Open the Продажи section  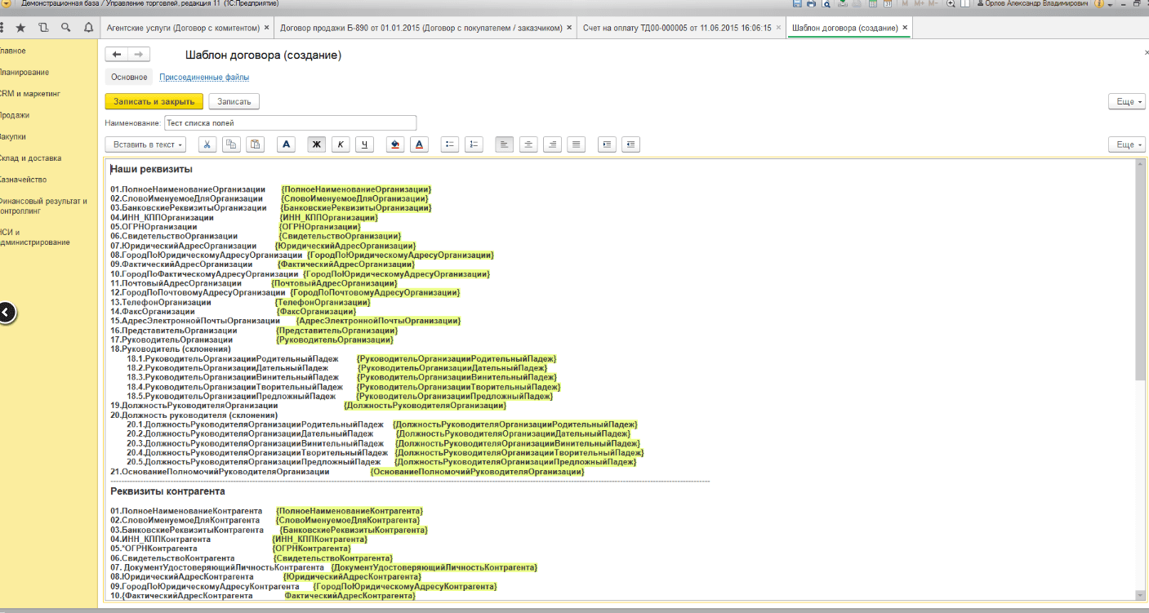(15, 115)
